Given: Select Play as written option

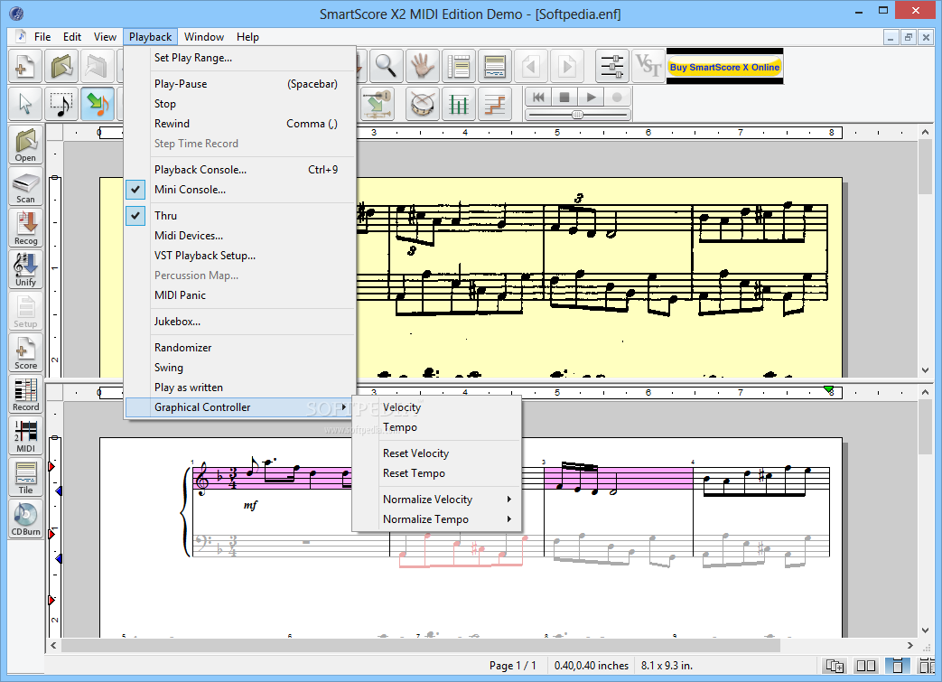Looking at the screenshot, I should pyautogui.click(x=239, y=387).
